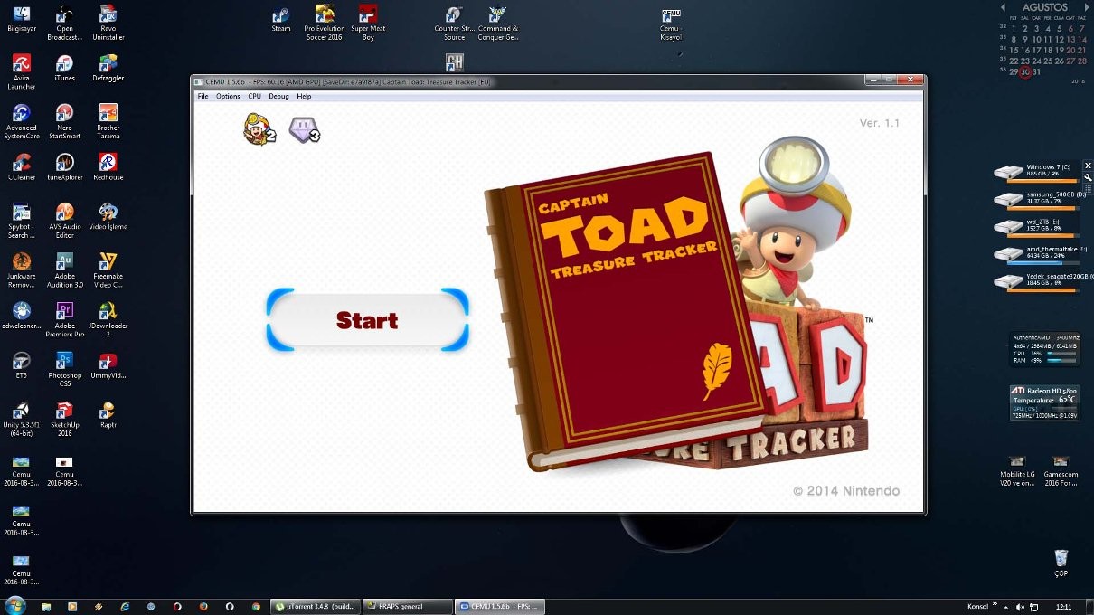Select the Revo Uninstaller desktop icon
Image resolution: width=1094 pixels, height=615 pixels.
pyautogui.click(x=108, y=24)
